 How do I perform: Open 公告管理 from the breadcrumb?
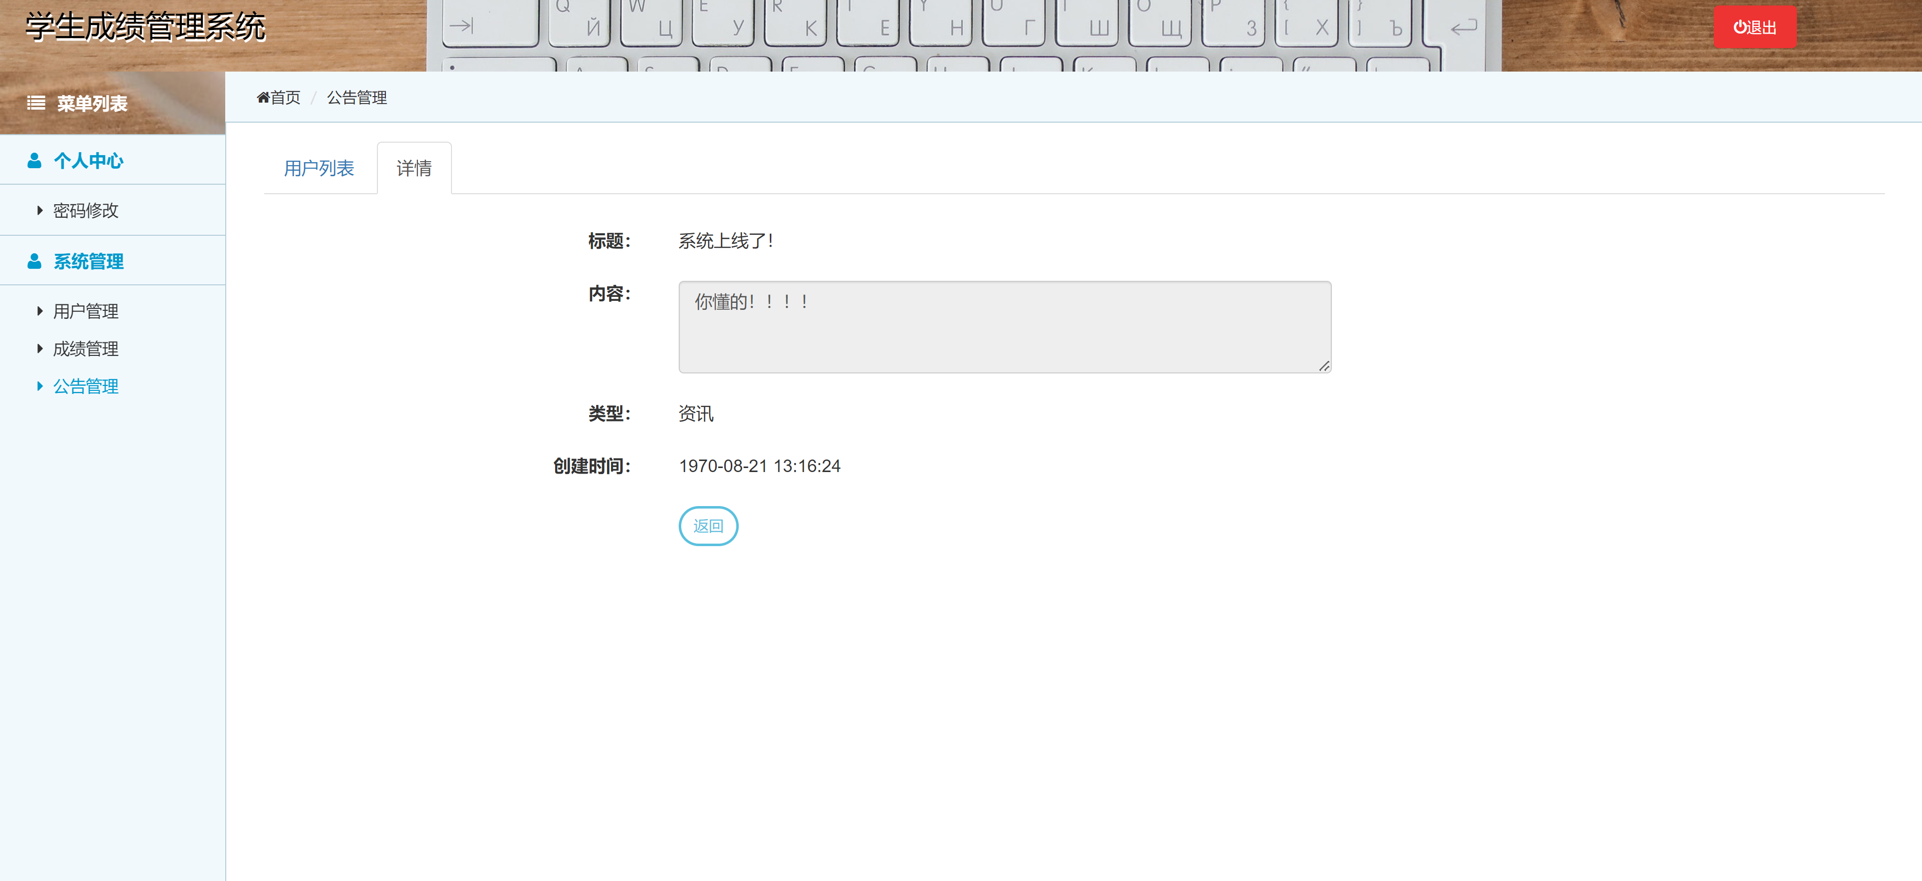(x=357, y=97)
